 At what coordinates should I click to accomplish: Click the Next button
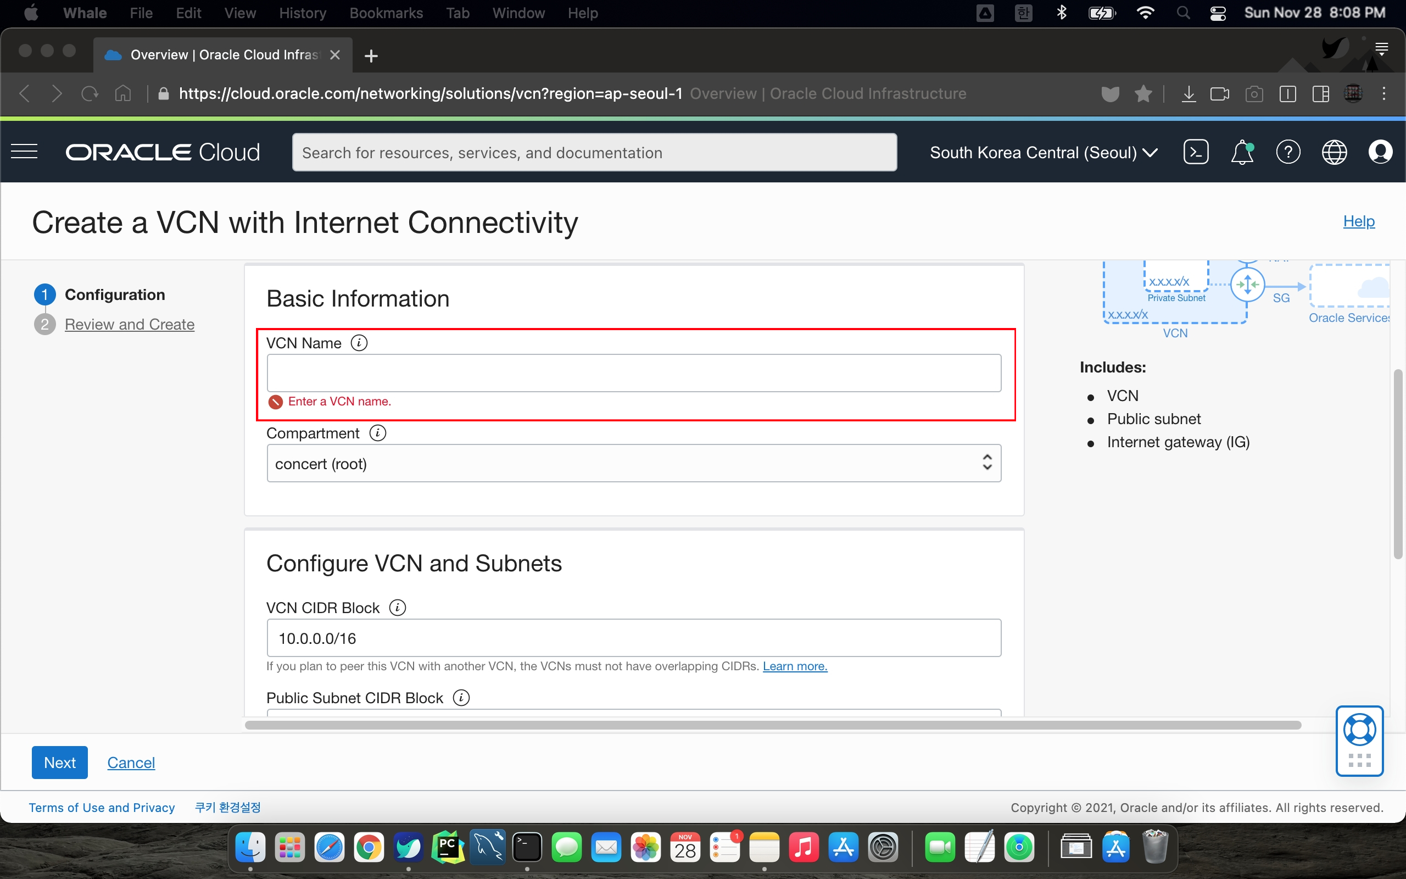click(59, 762)
